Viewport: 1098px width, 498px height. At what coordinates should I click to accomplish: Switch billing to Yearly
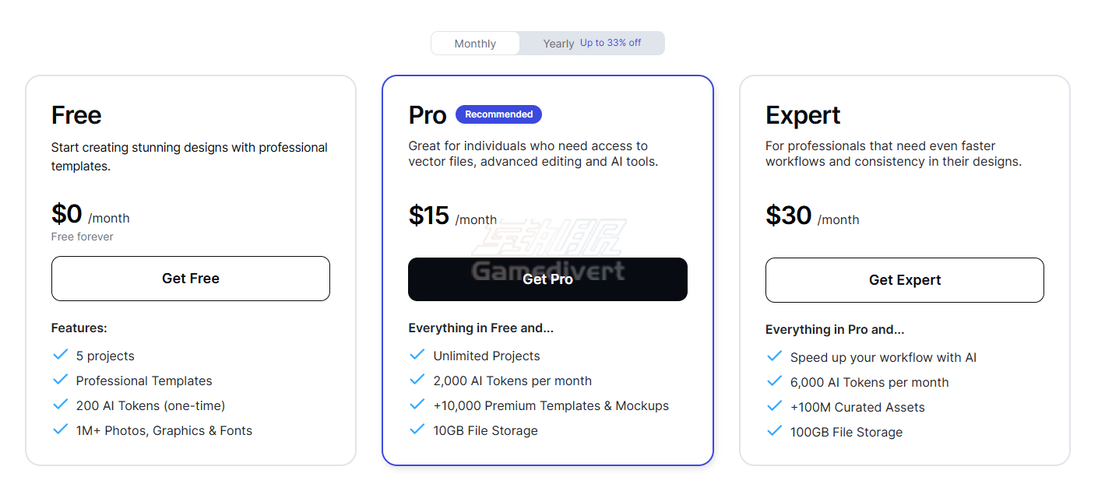pos(558,44)
